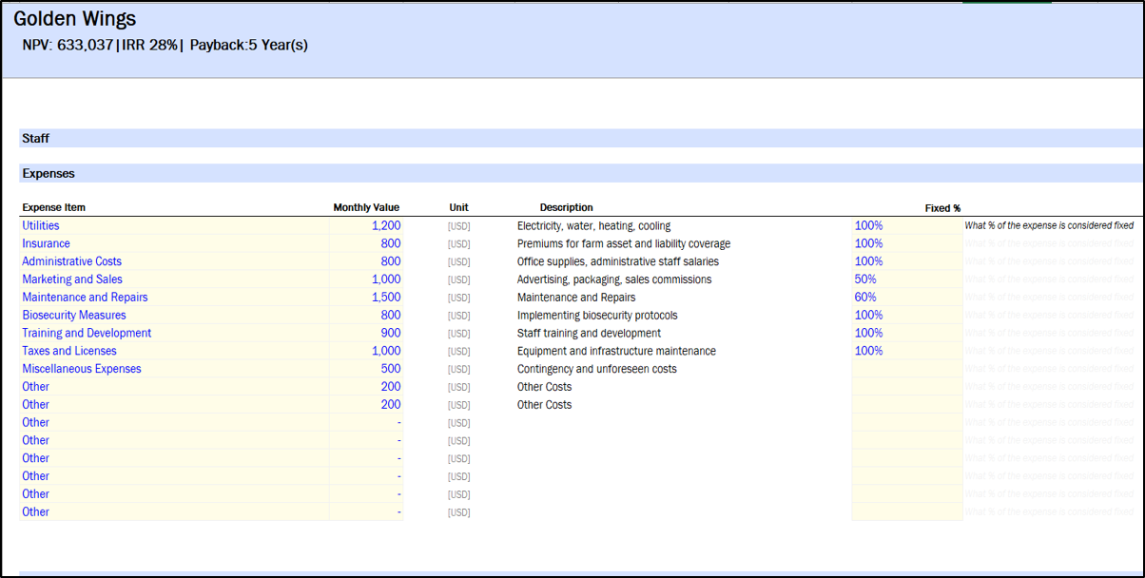Viewport: 1145px width, 578px height.
Task: Click the Training and Development 900 value
Action: 390,333
